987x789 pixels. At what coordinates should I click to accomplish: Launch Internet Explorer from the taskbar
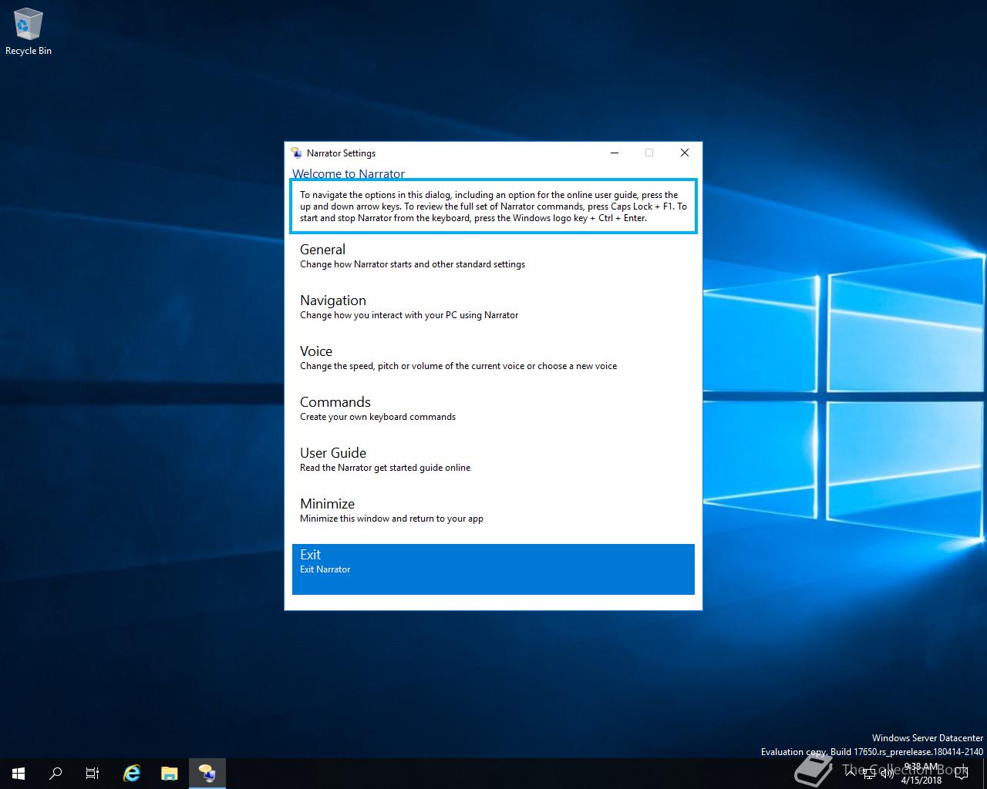click(x=132, y=773)
